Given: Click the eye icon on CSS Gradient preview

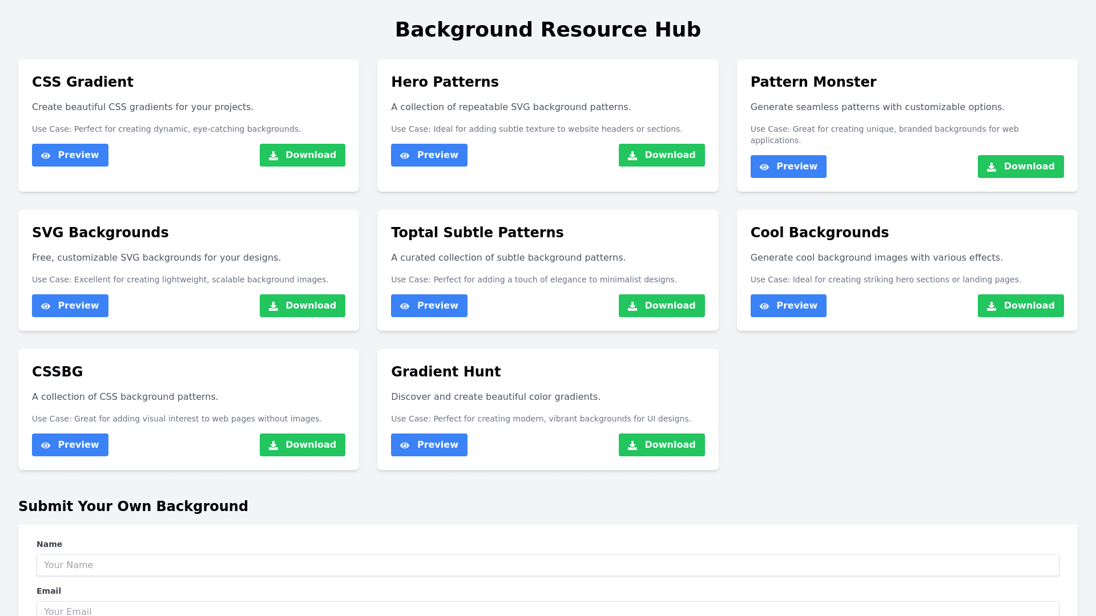Looking at the screenshot, I should 46,156.
